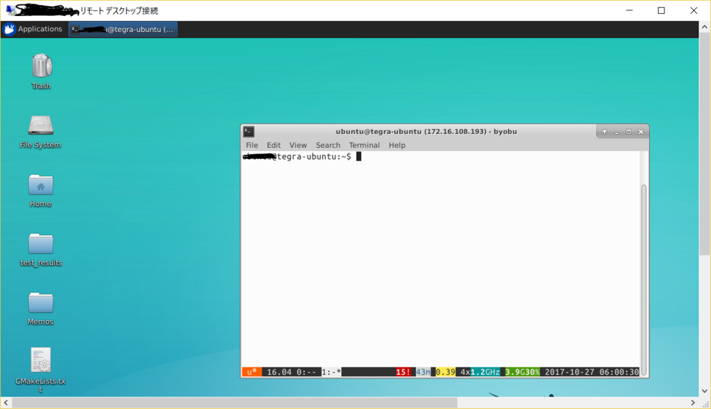
Task: Close the Remote Desktop Connection window
Action: (694, 10)
